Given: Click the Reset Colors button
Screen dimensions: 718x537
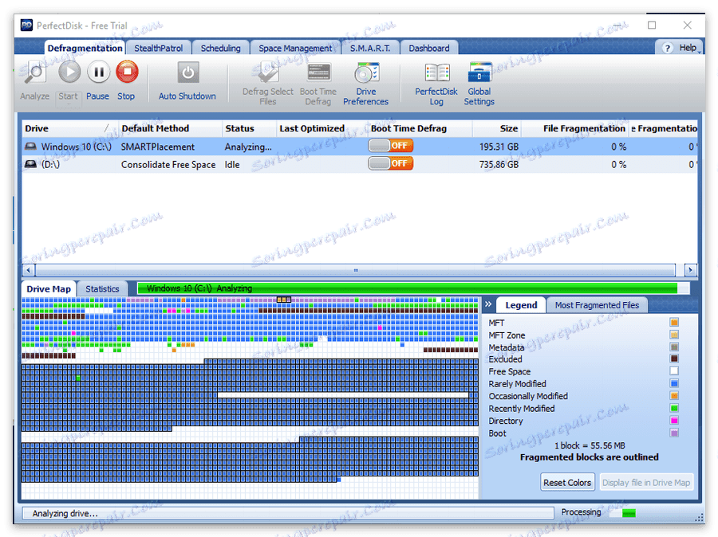Looking at the screenshot, I should tap(567, 483).
